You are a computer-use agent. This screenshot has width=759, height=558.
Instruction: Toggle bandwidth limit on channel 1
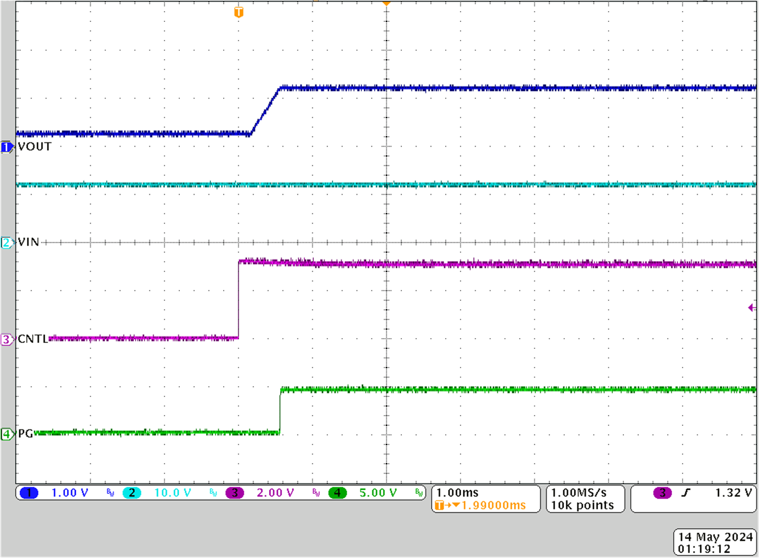coord(109,493)
